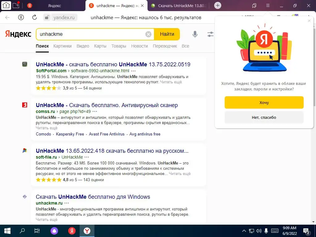Click Yandex Browser Y icon in taskbar
This screenshot has height=237, width=316.
(x=87, y=231)
